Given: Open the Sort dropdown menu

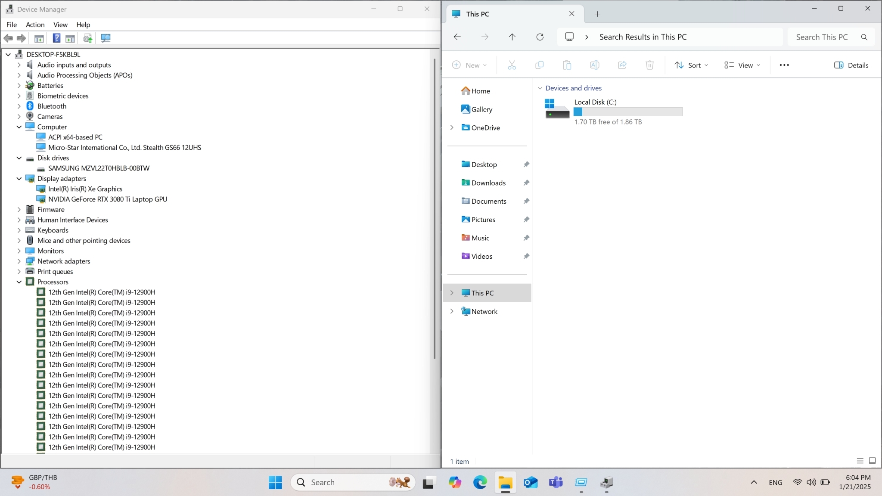Looking at the screenshot, I should point(691,65).
